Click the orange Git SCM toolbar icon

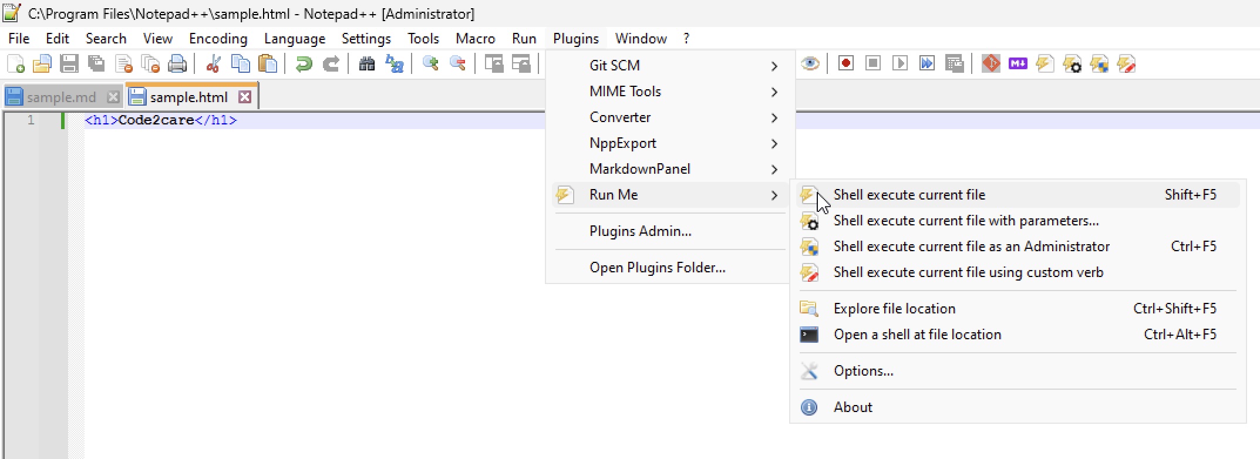point(991,63)
